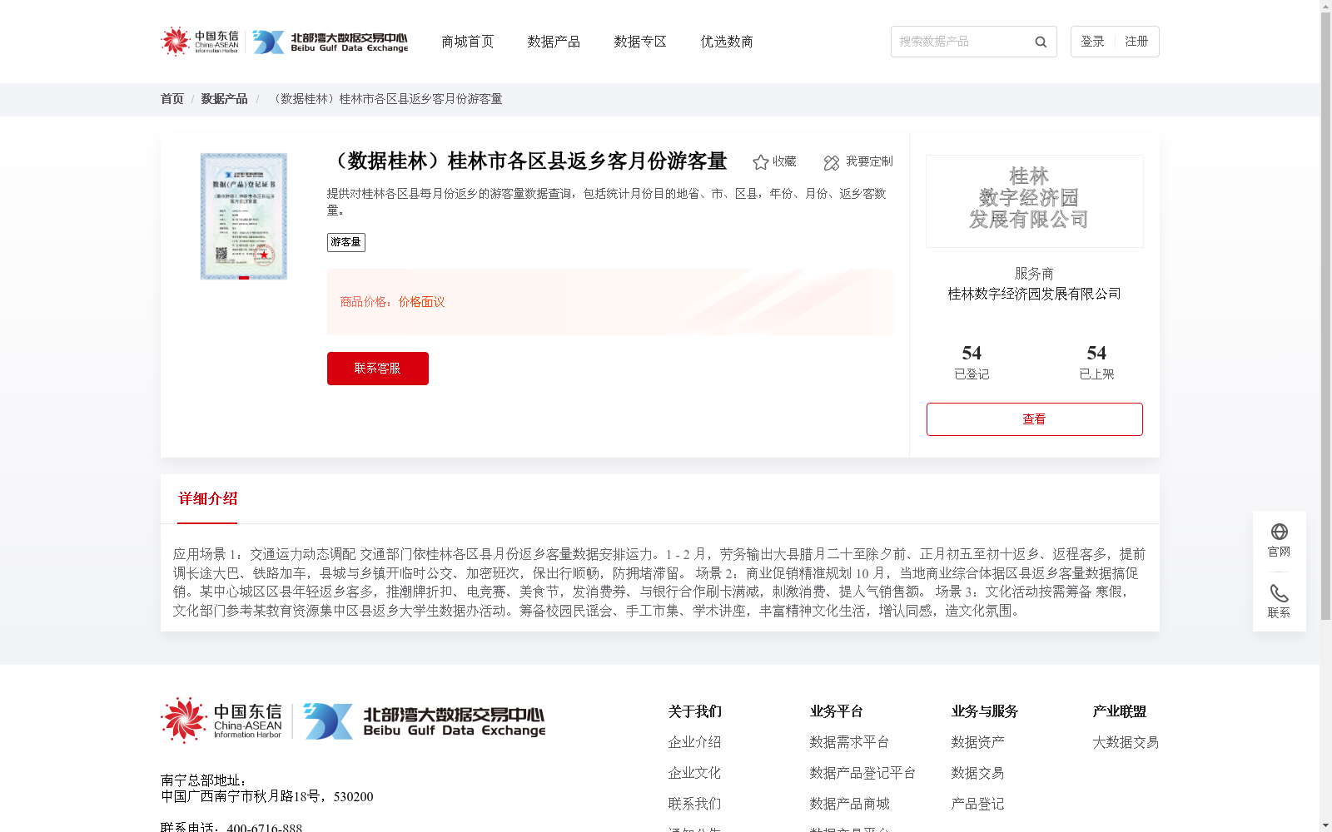Open the 数据产品 nav item
Screen dimensions: 1332x832
pyautogui.click(x=554, y=42)
